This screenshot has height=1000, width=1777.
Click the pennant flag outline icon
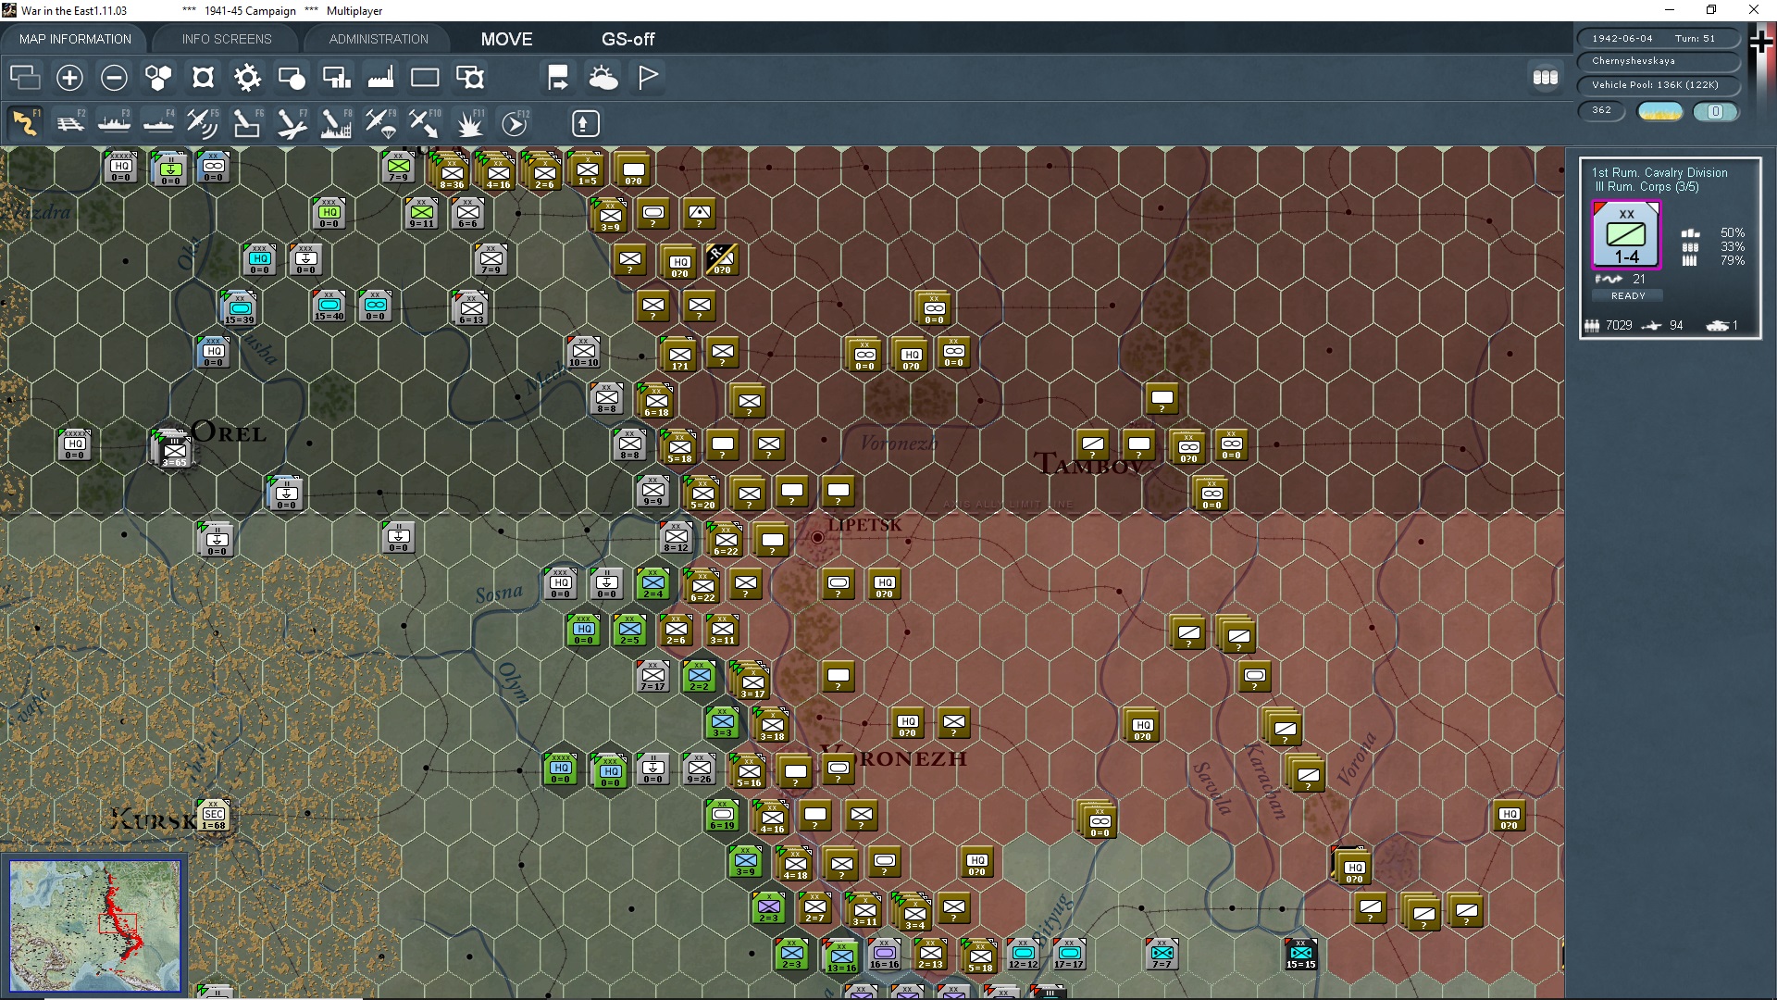coord(648,78)
